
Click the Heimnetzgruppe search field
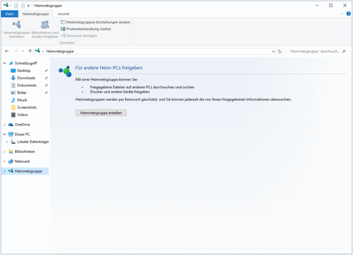point(314,51)
